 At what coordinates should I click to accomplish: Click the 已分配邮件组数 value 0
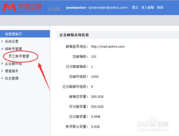(92, 86)
